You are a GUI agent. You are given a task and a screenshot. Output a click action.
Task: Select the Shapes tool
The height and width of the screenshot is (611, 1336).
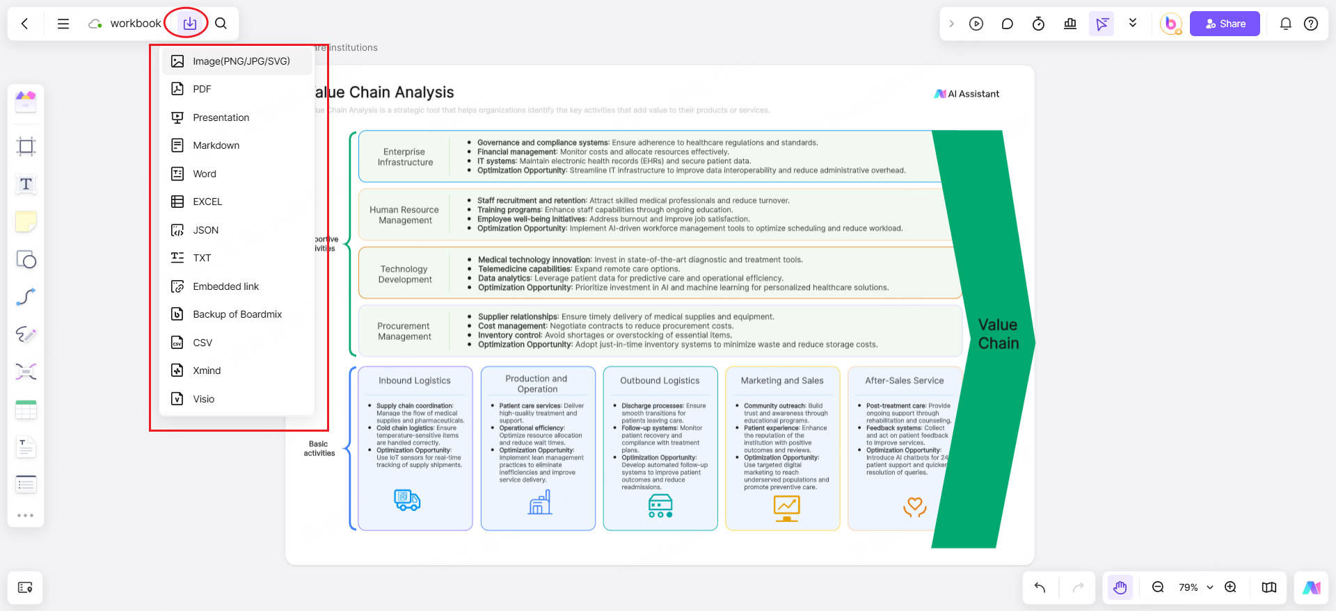click(26, 259)
